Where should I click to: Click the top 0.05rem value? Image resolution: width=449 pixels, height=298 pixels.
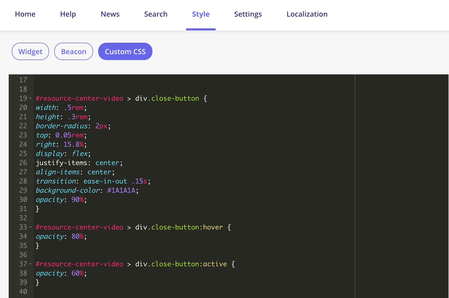(70, 135)
